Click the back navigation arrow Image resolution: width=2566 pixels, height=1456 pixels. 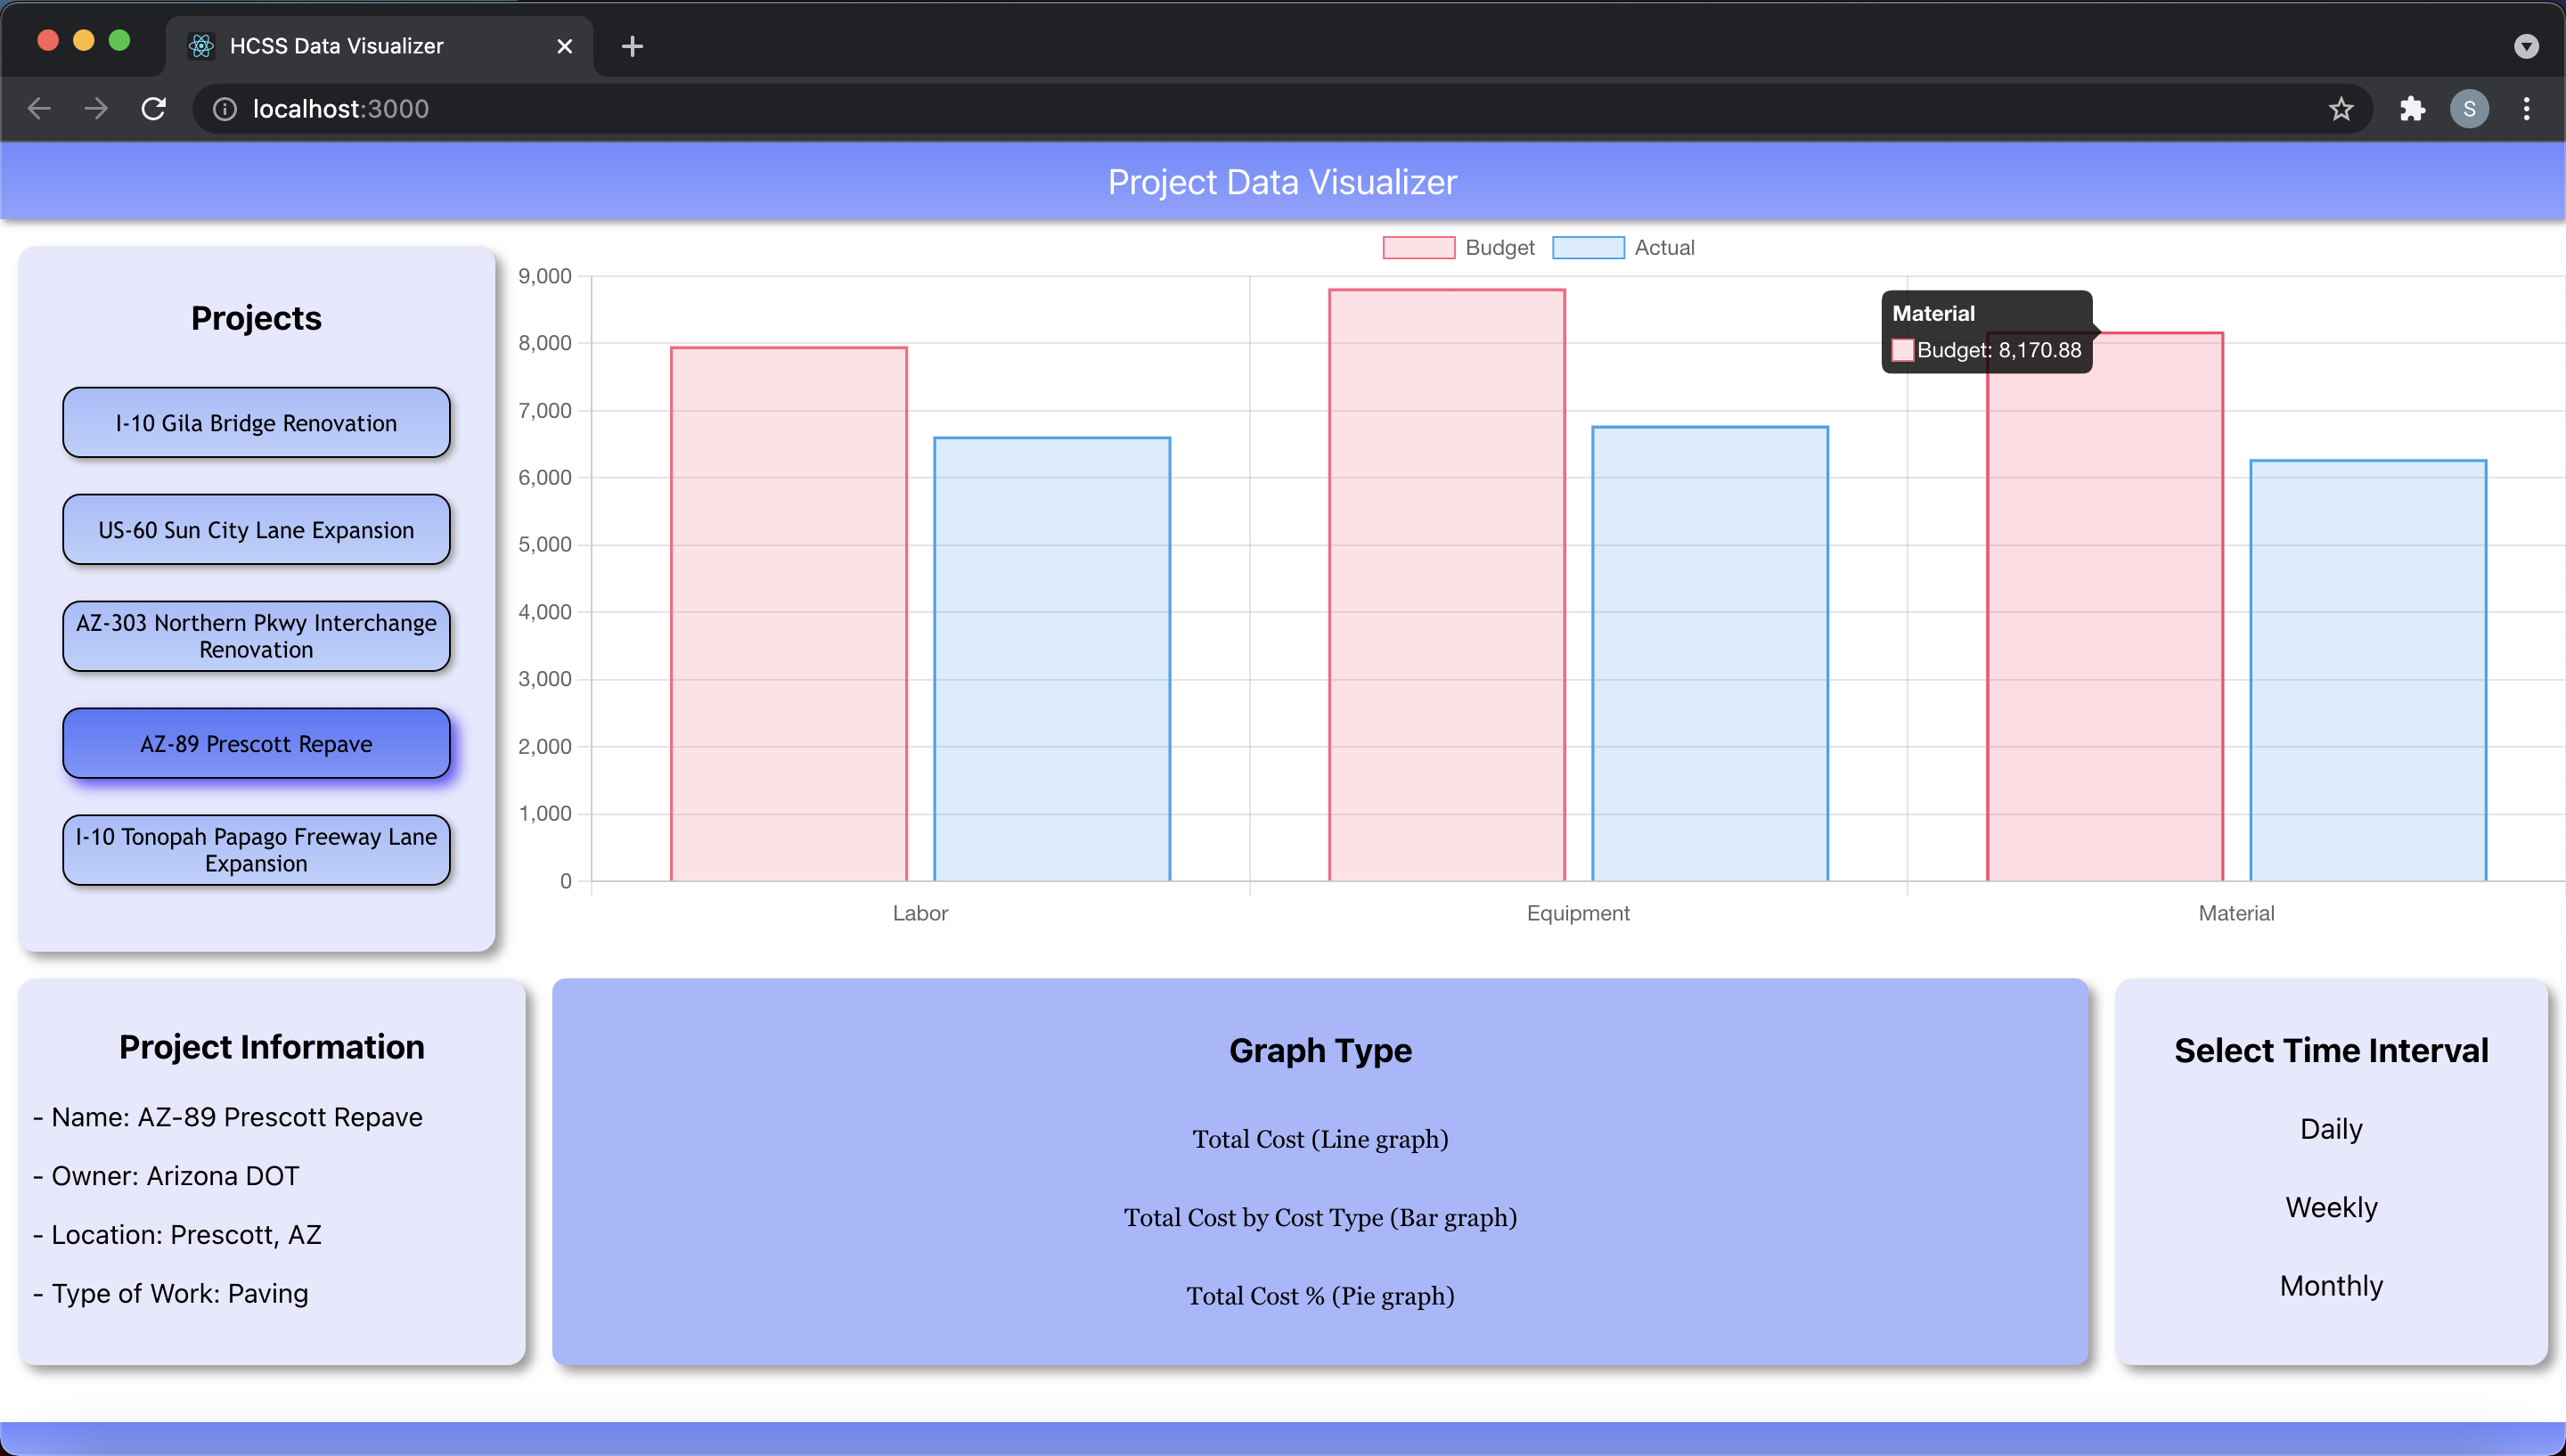click(39, 108)
